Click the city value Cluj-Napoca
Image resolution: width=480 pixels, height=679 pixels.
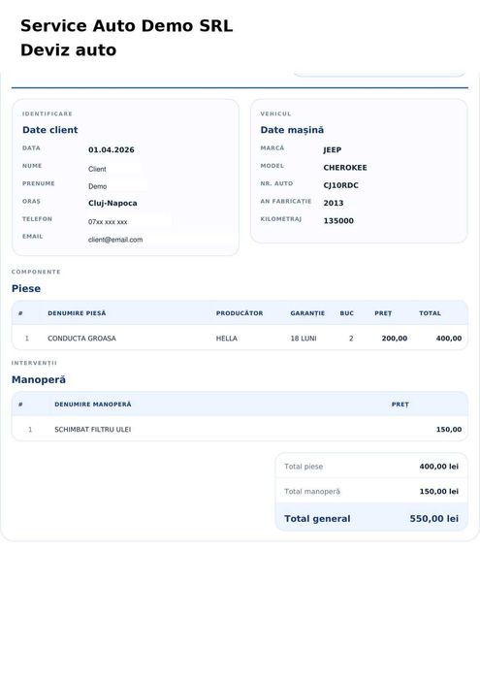[x=112, y=203]
